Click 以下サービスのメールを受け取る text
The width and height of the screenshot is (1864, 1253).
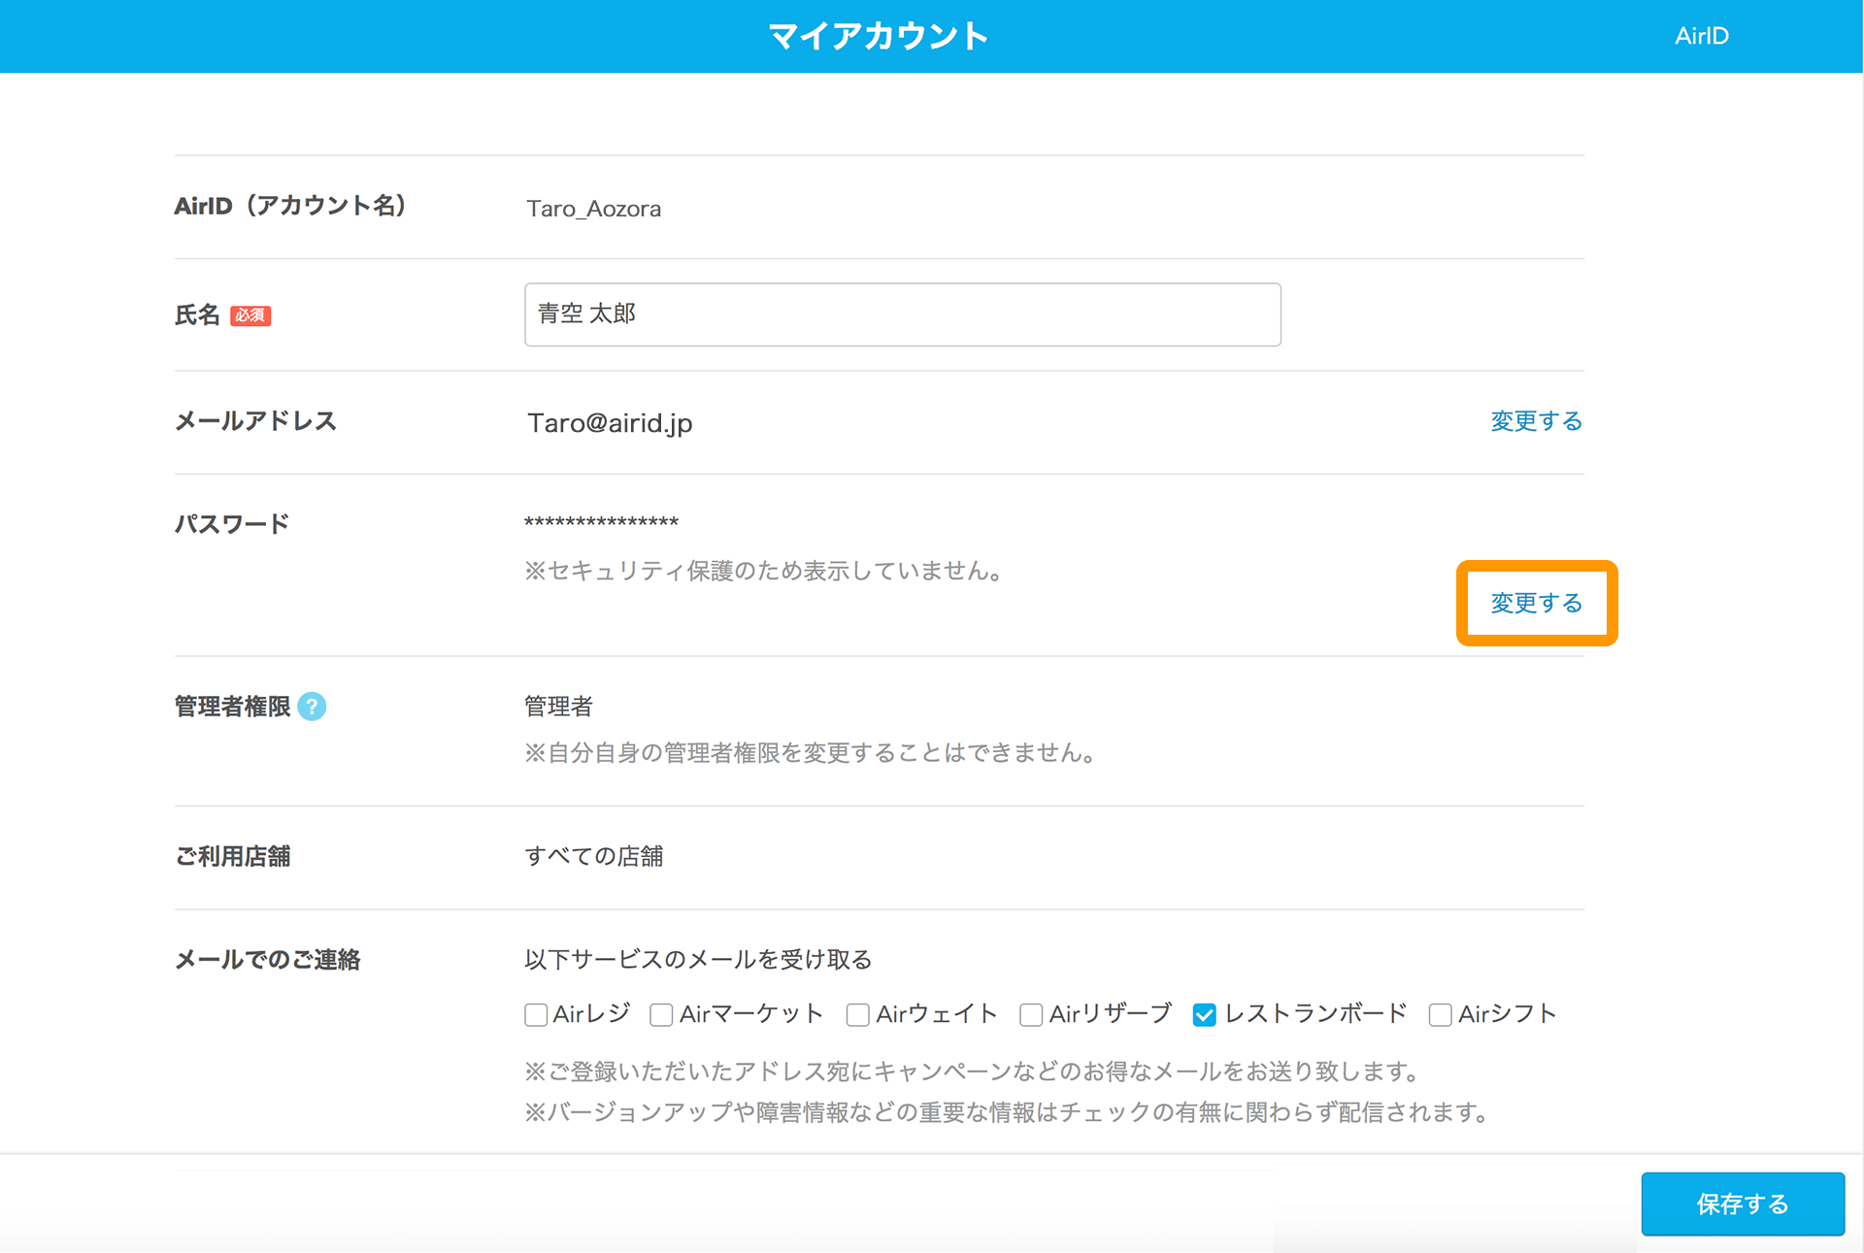click(698, 960)
